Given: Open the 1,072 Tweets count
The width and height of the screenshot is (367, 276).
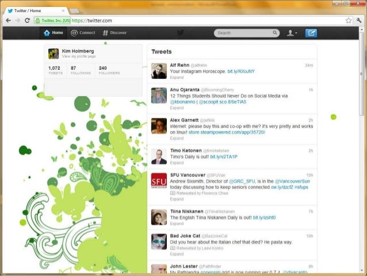Looking at the screenshot, I should (55, 70).
